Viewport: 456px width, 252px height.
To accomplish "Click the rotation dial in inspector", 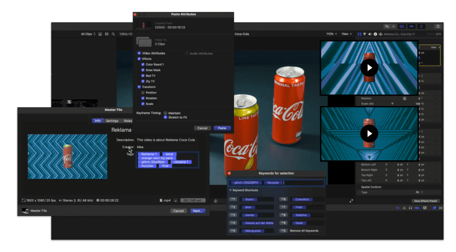I will [404, 98].
